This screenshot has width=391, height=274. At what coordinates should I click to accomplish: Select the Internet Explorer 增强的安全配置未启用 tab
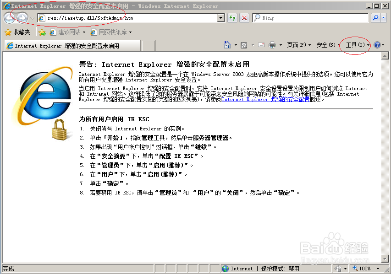coord(72,46)
